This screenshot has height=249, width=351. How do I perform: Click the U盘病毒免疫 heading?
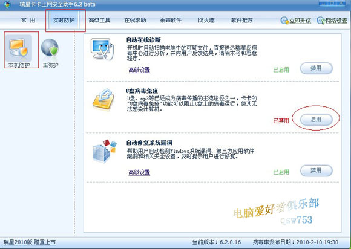142,91
